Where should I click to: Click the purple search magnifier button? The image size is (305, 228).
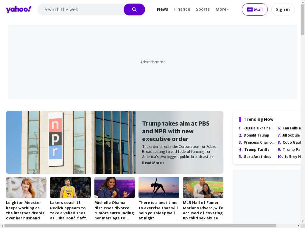[x=134, y=9]
